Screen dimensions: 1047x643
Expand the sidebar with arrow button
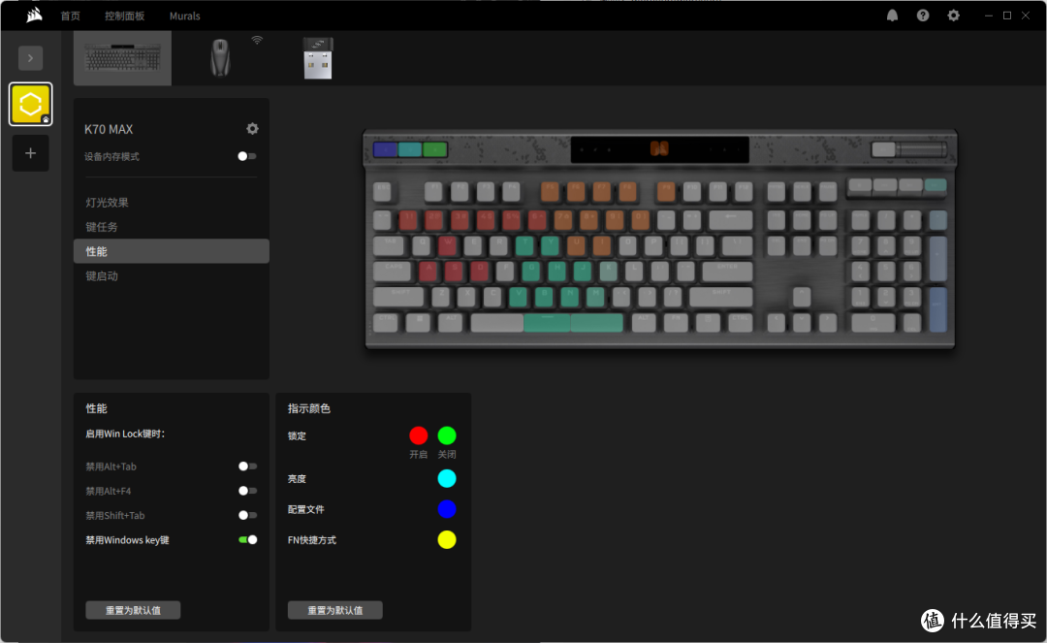(30, 58)
